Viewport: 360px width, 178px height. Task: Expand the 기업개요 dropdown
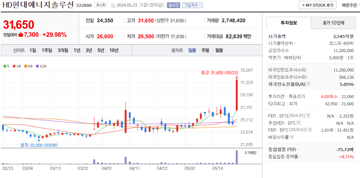pyautogui.click(x=192, y=5)
